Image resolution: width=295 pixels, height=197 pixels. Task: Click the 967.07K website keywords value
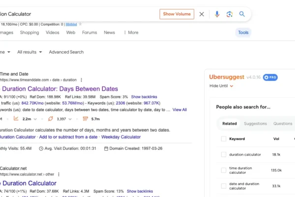tap(151, 103)
